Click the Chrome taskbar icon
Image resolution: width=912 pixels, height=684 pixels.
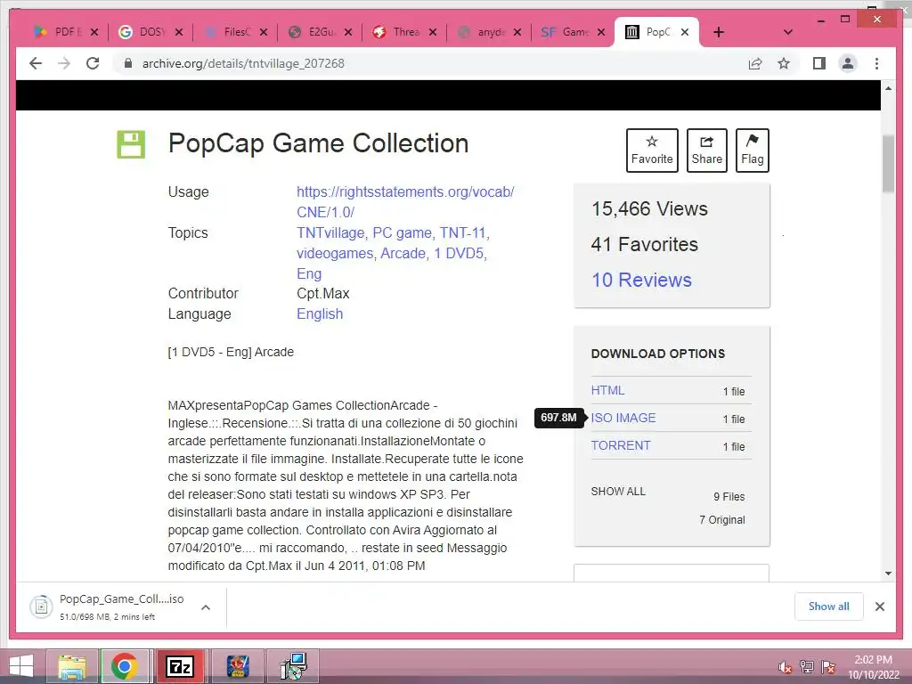(x=124, y=666)
